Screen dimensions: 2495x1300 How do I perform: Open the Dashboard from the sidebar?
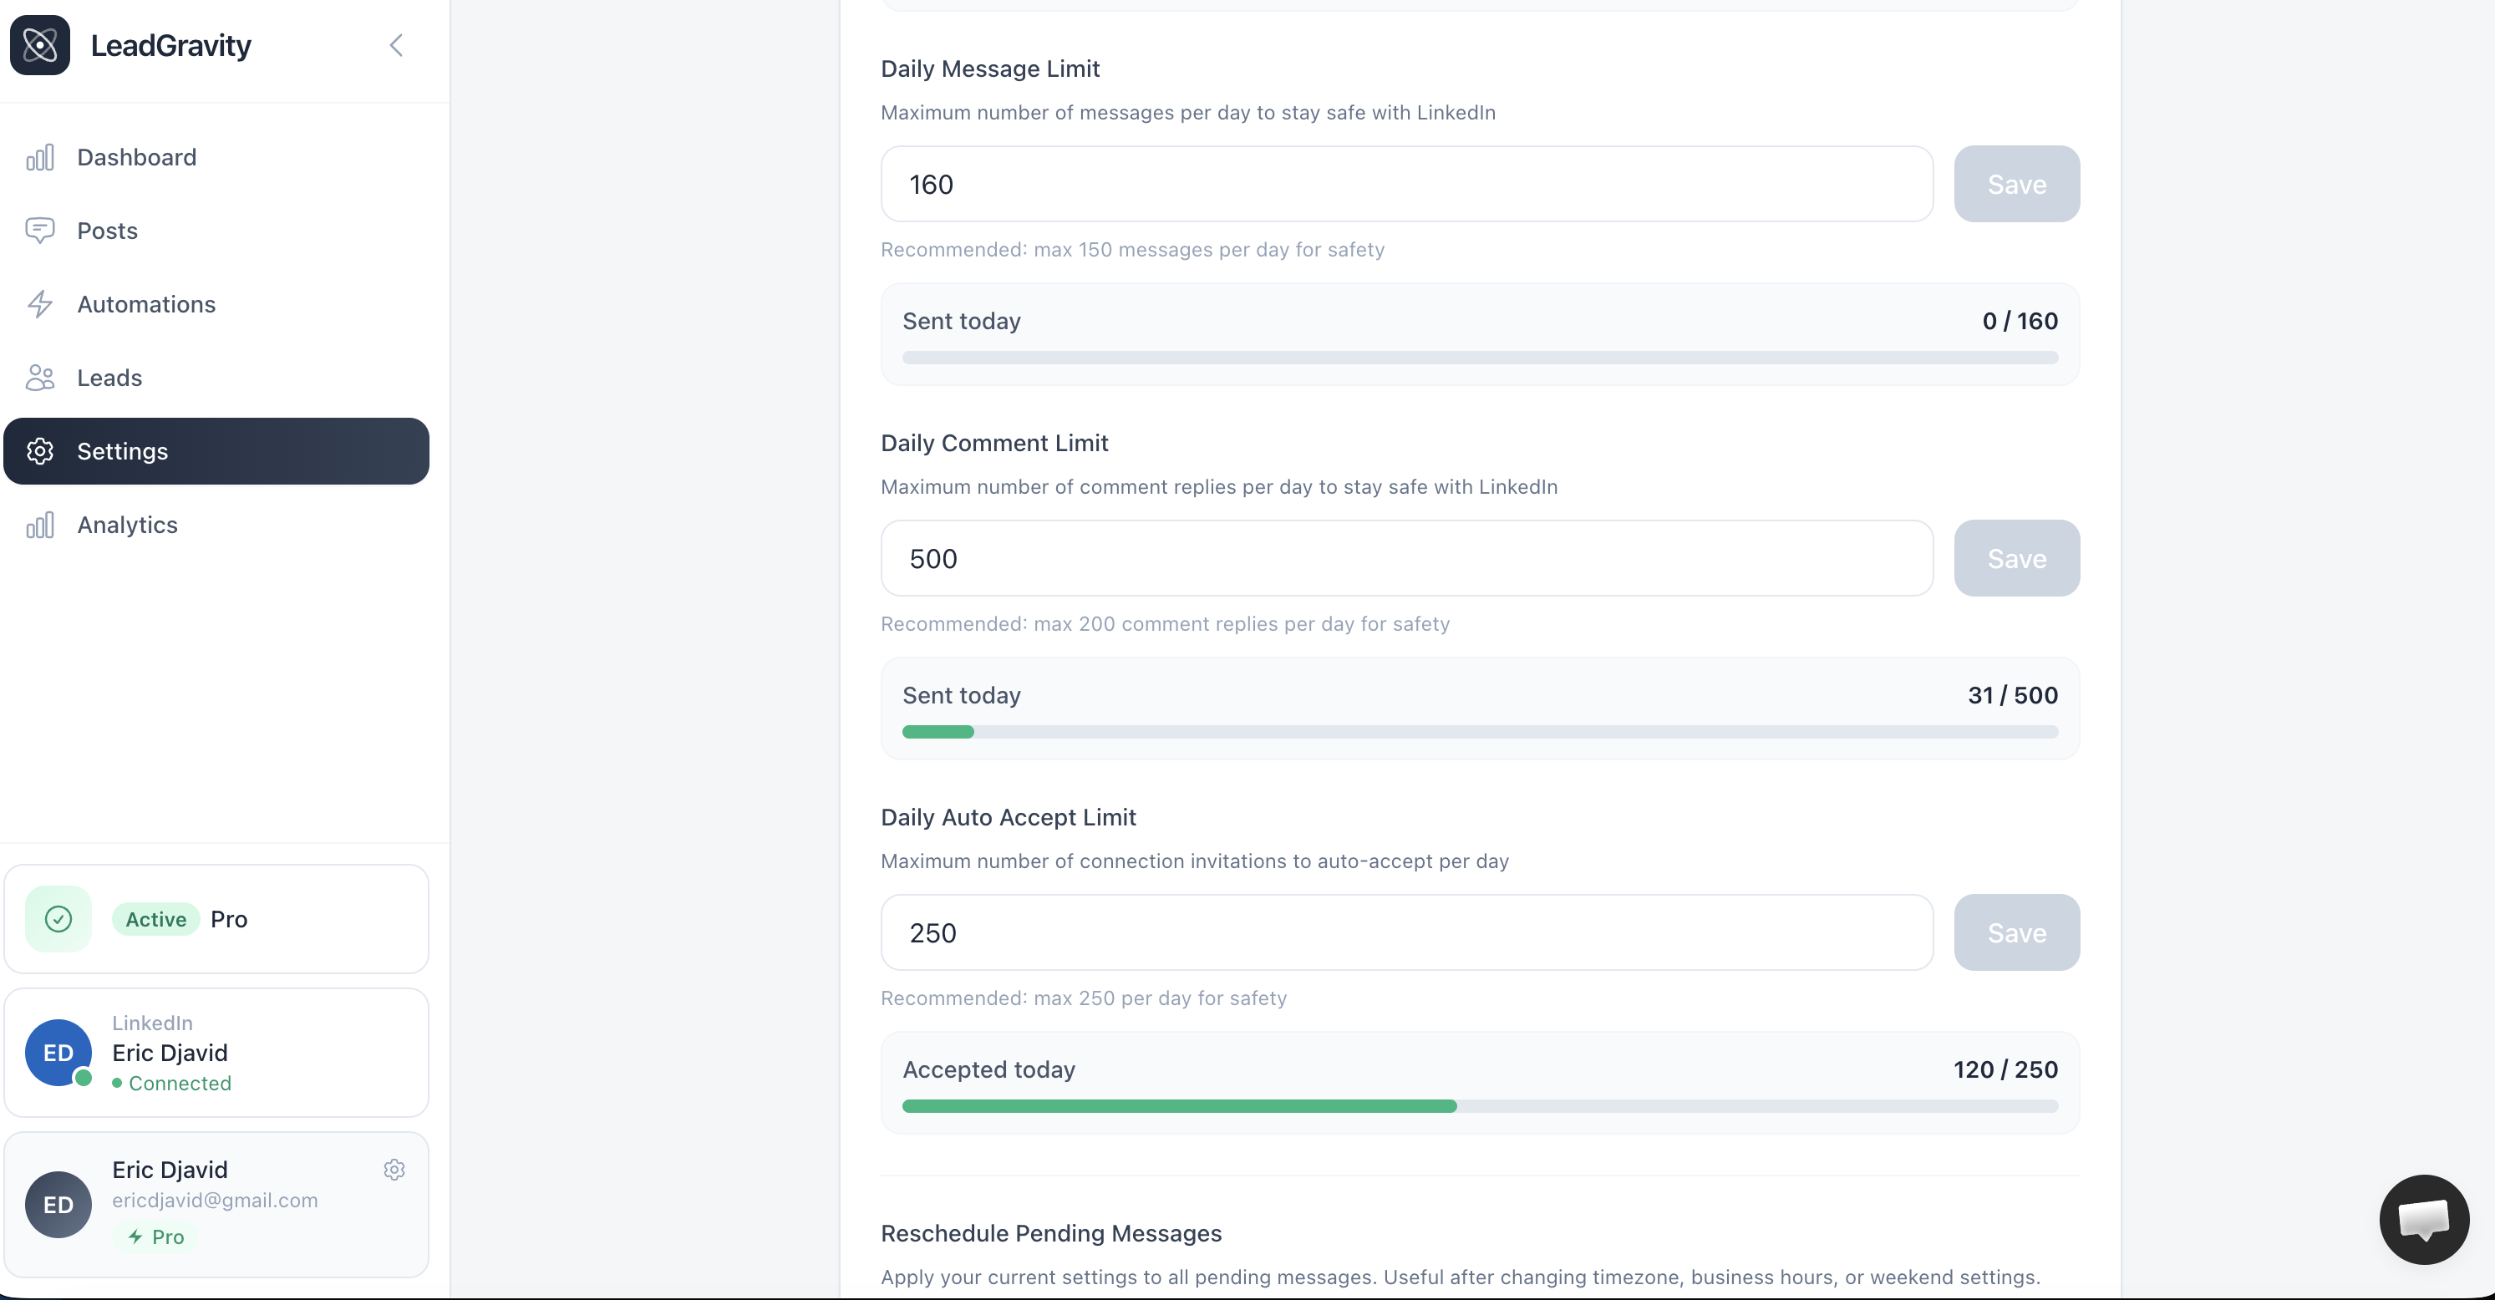coord(41,157)
